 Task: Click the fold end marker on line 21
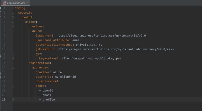pyautogui.click(x=13, y=100)
